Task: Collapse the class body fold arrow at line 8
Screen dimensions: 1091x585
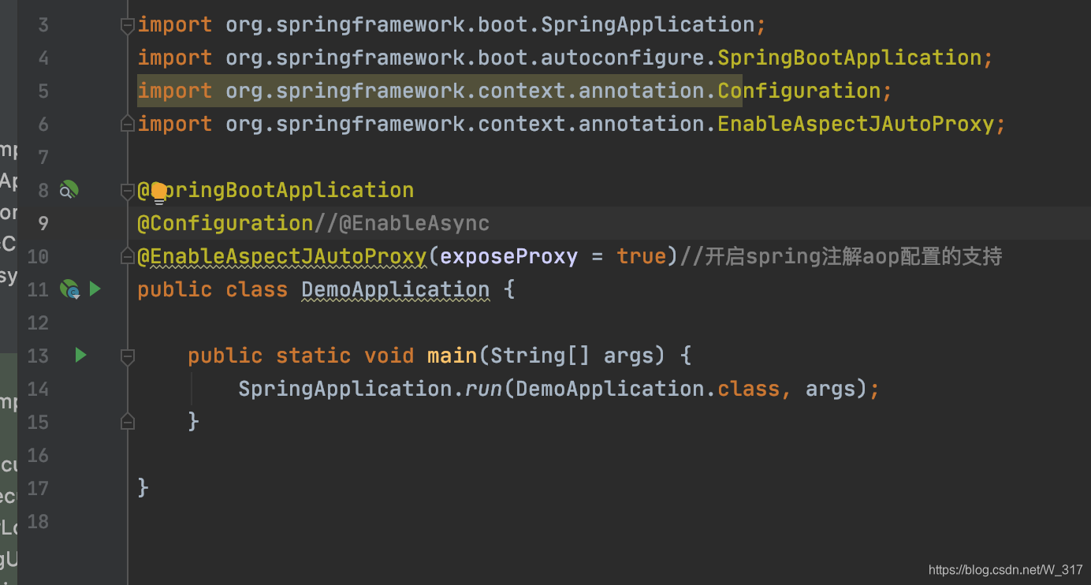Action: tap(127, 189)
